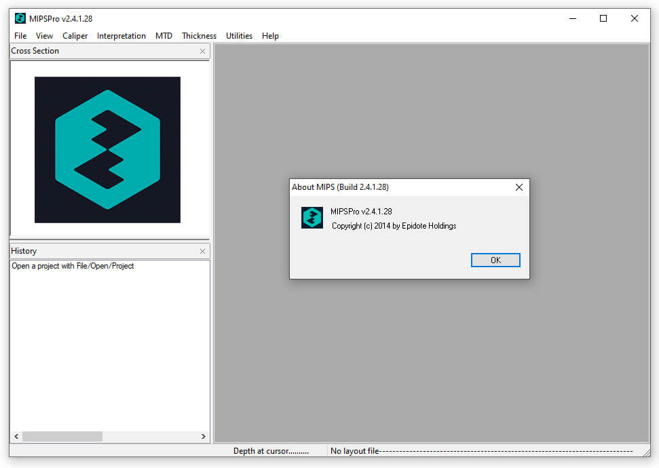Open the Interpretation menu
The height and width of the screenshot is (468, 659).
click(x=121, y=36)
